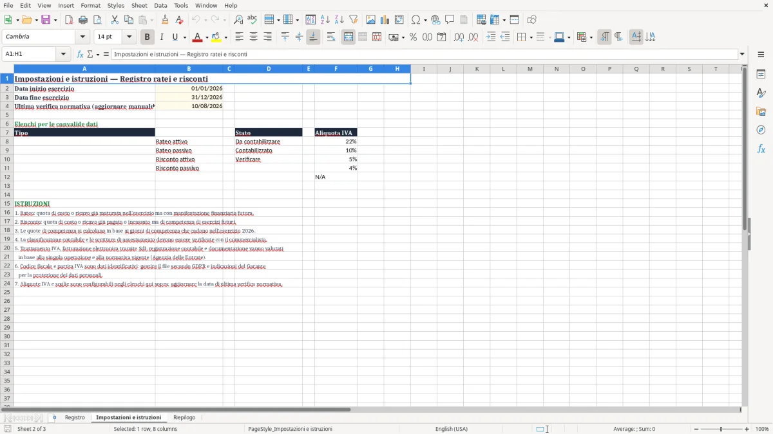Screen dimensions: 773x434
Task: Increase indent
Action: point(491,37)
